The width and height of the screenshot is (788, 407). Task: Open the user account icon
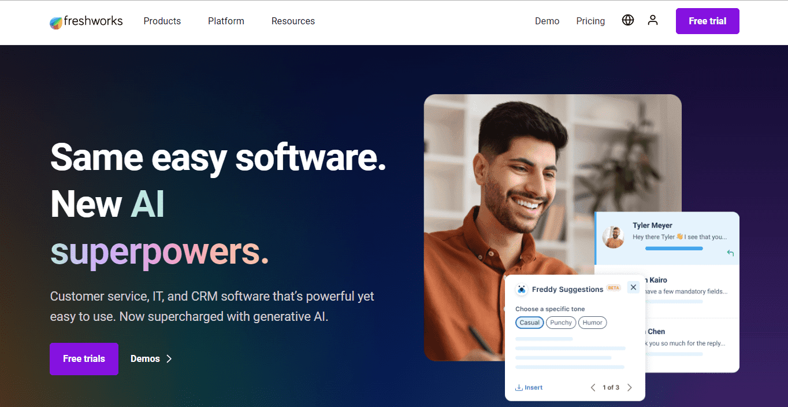(x=653, y=20)
